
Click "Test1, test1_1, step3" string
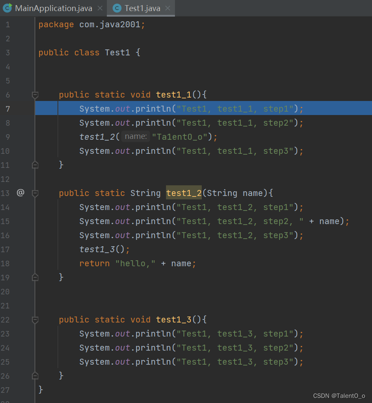[x=235, y=151]
